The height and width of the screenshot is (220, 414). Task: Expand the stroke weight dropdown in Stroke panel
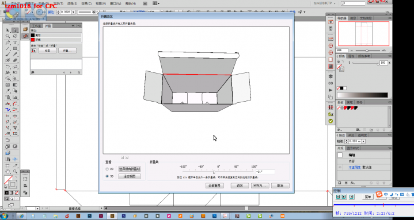coord(363,141)
